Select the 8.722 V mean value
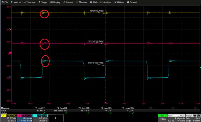The image size is (201, 122). click(130, 110)
